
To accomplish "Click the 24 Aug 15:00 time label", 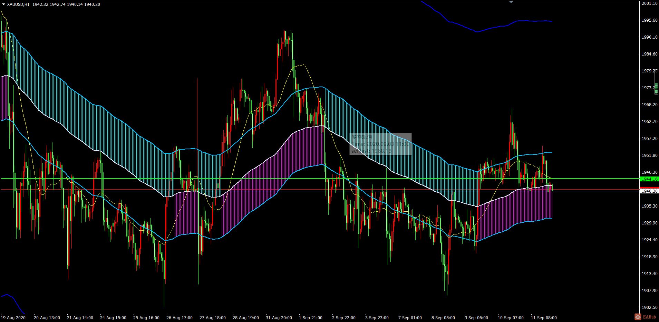I will [113, 318].
